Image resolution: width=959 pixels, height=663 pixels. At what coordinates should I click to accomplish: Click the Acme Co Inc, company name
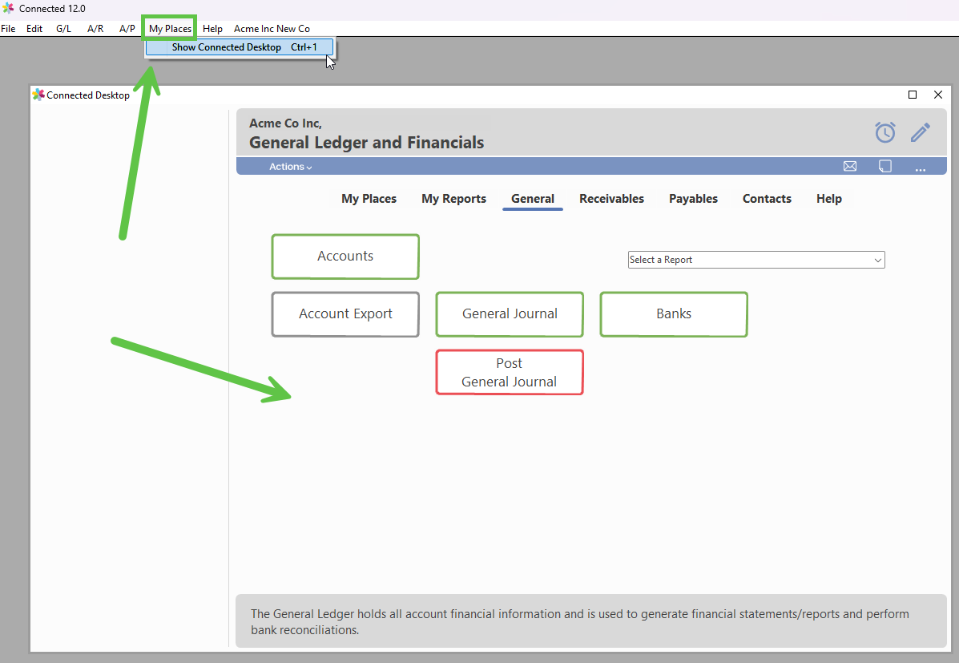pos(285,123)
